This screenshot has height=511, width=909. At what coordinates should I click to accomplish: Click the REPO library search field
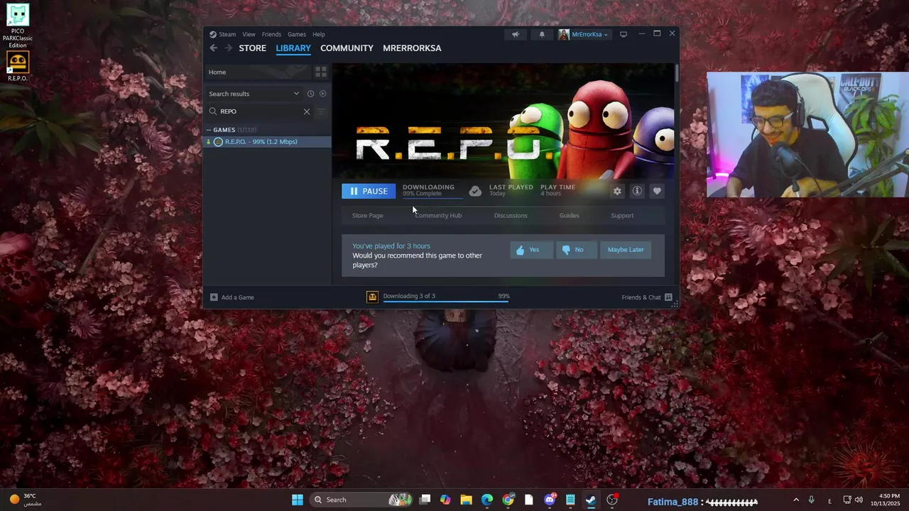pos(258,111)
